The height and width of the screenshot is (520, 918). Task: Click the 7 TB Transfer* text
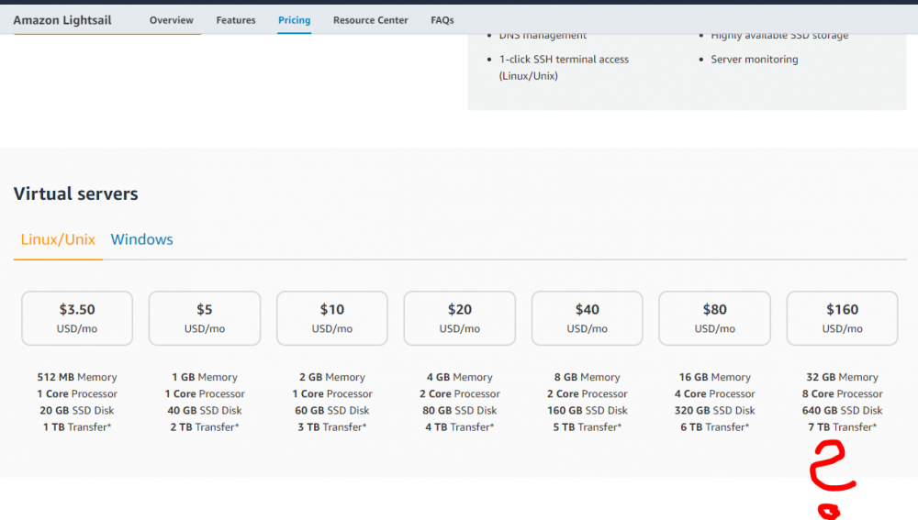[842, 427]
